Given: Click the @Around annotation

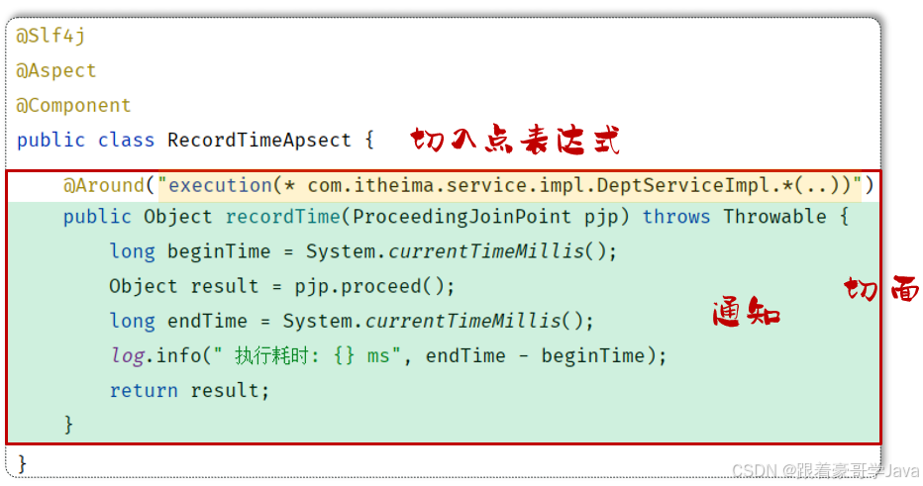Looking at the screenshot, I should click(104, 185).
